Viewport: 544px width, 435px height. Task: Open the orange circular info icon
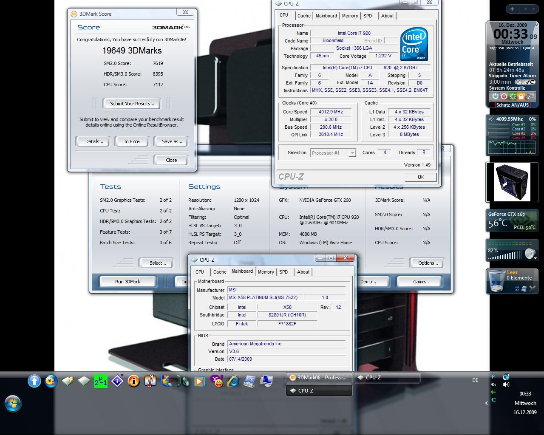[x=134, y=381]
